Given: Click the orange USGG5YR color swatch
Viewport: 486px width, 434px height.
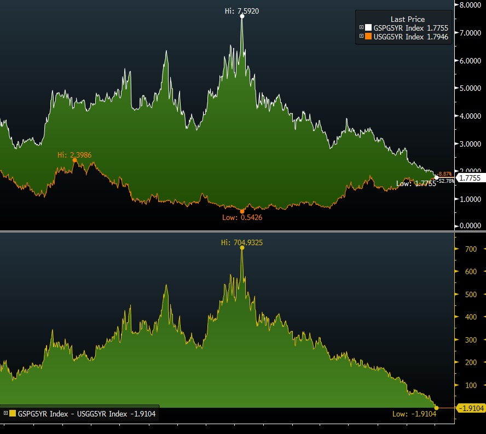Looking at the screenshot, I should (x=368, y=36).
